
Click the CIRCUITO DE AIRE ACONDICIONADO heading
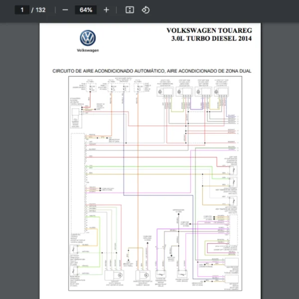pyautogui.click(x=152, y=71)
